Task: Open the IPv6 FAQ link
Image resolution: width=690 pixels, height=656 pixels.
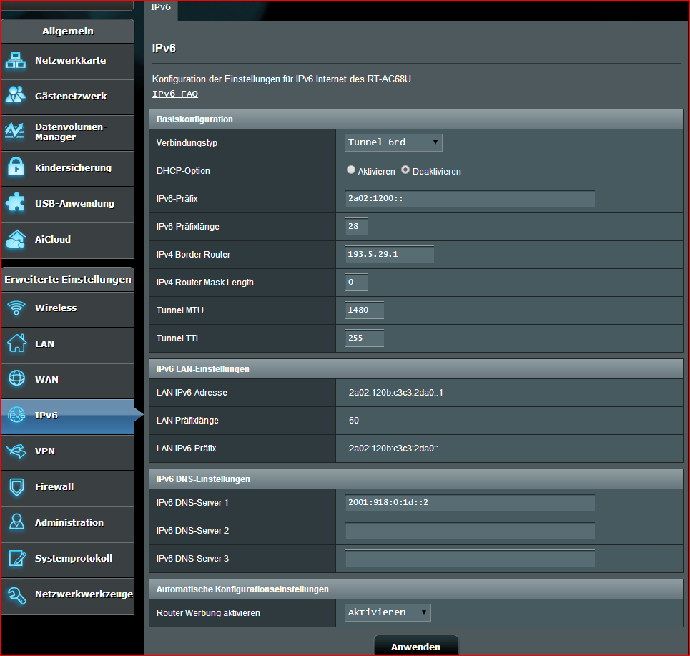Action: (x=175, y=94)
